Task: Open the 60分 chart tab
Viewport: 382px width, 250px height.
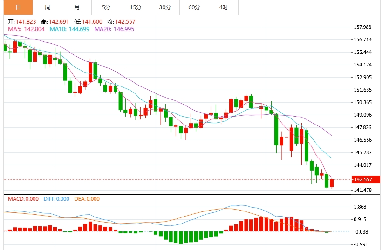Action: [194, 7]
